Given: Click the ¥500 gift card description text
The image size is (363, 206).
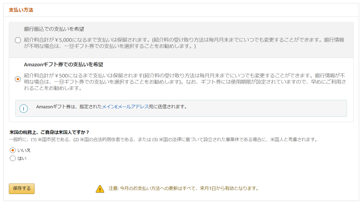Looking at the screenshot, I should coord(185,82).
